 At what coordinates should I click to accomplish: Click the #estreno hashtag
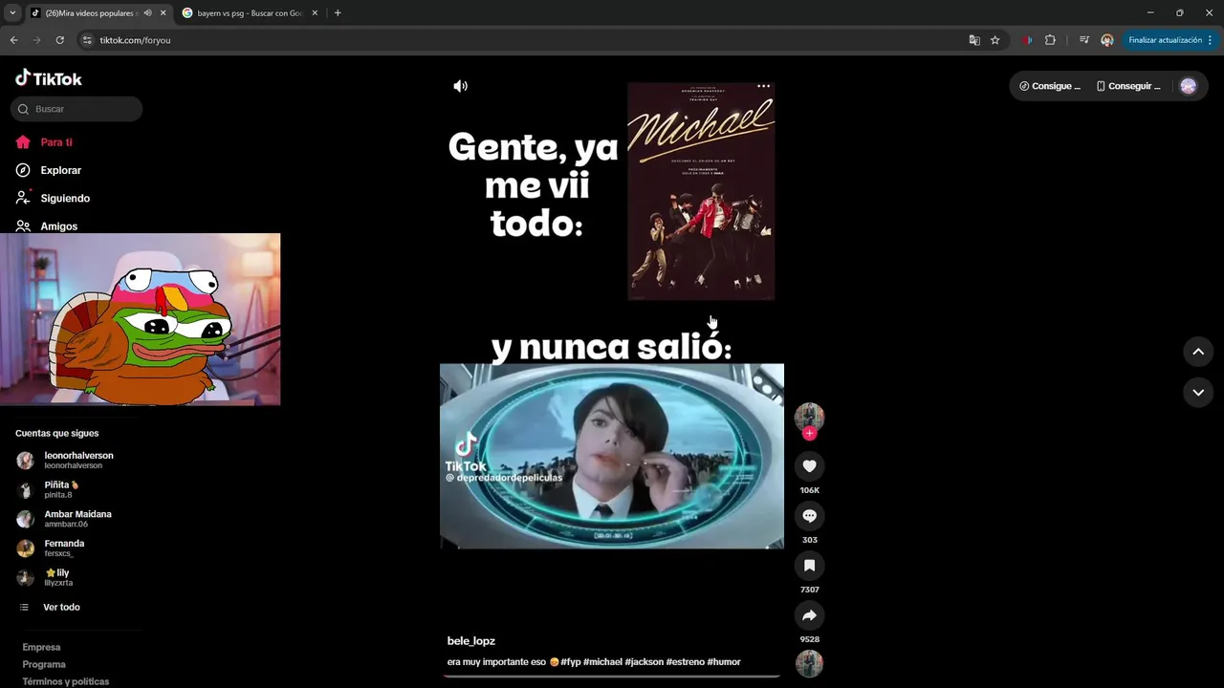pyautogui.click(x=685, y=661)
